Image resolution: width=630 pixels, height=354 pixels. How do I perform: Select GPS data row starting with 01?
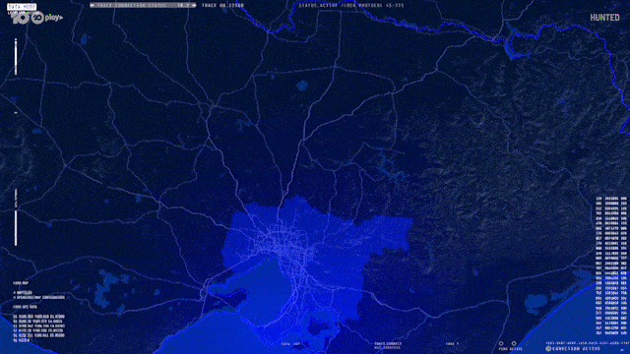click(39, 317)
